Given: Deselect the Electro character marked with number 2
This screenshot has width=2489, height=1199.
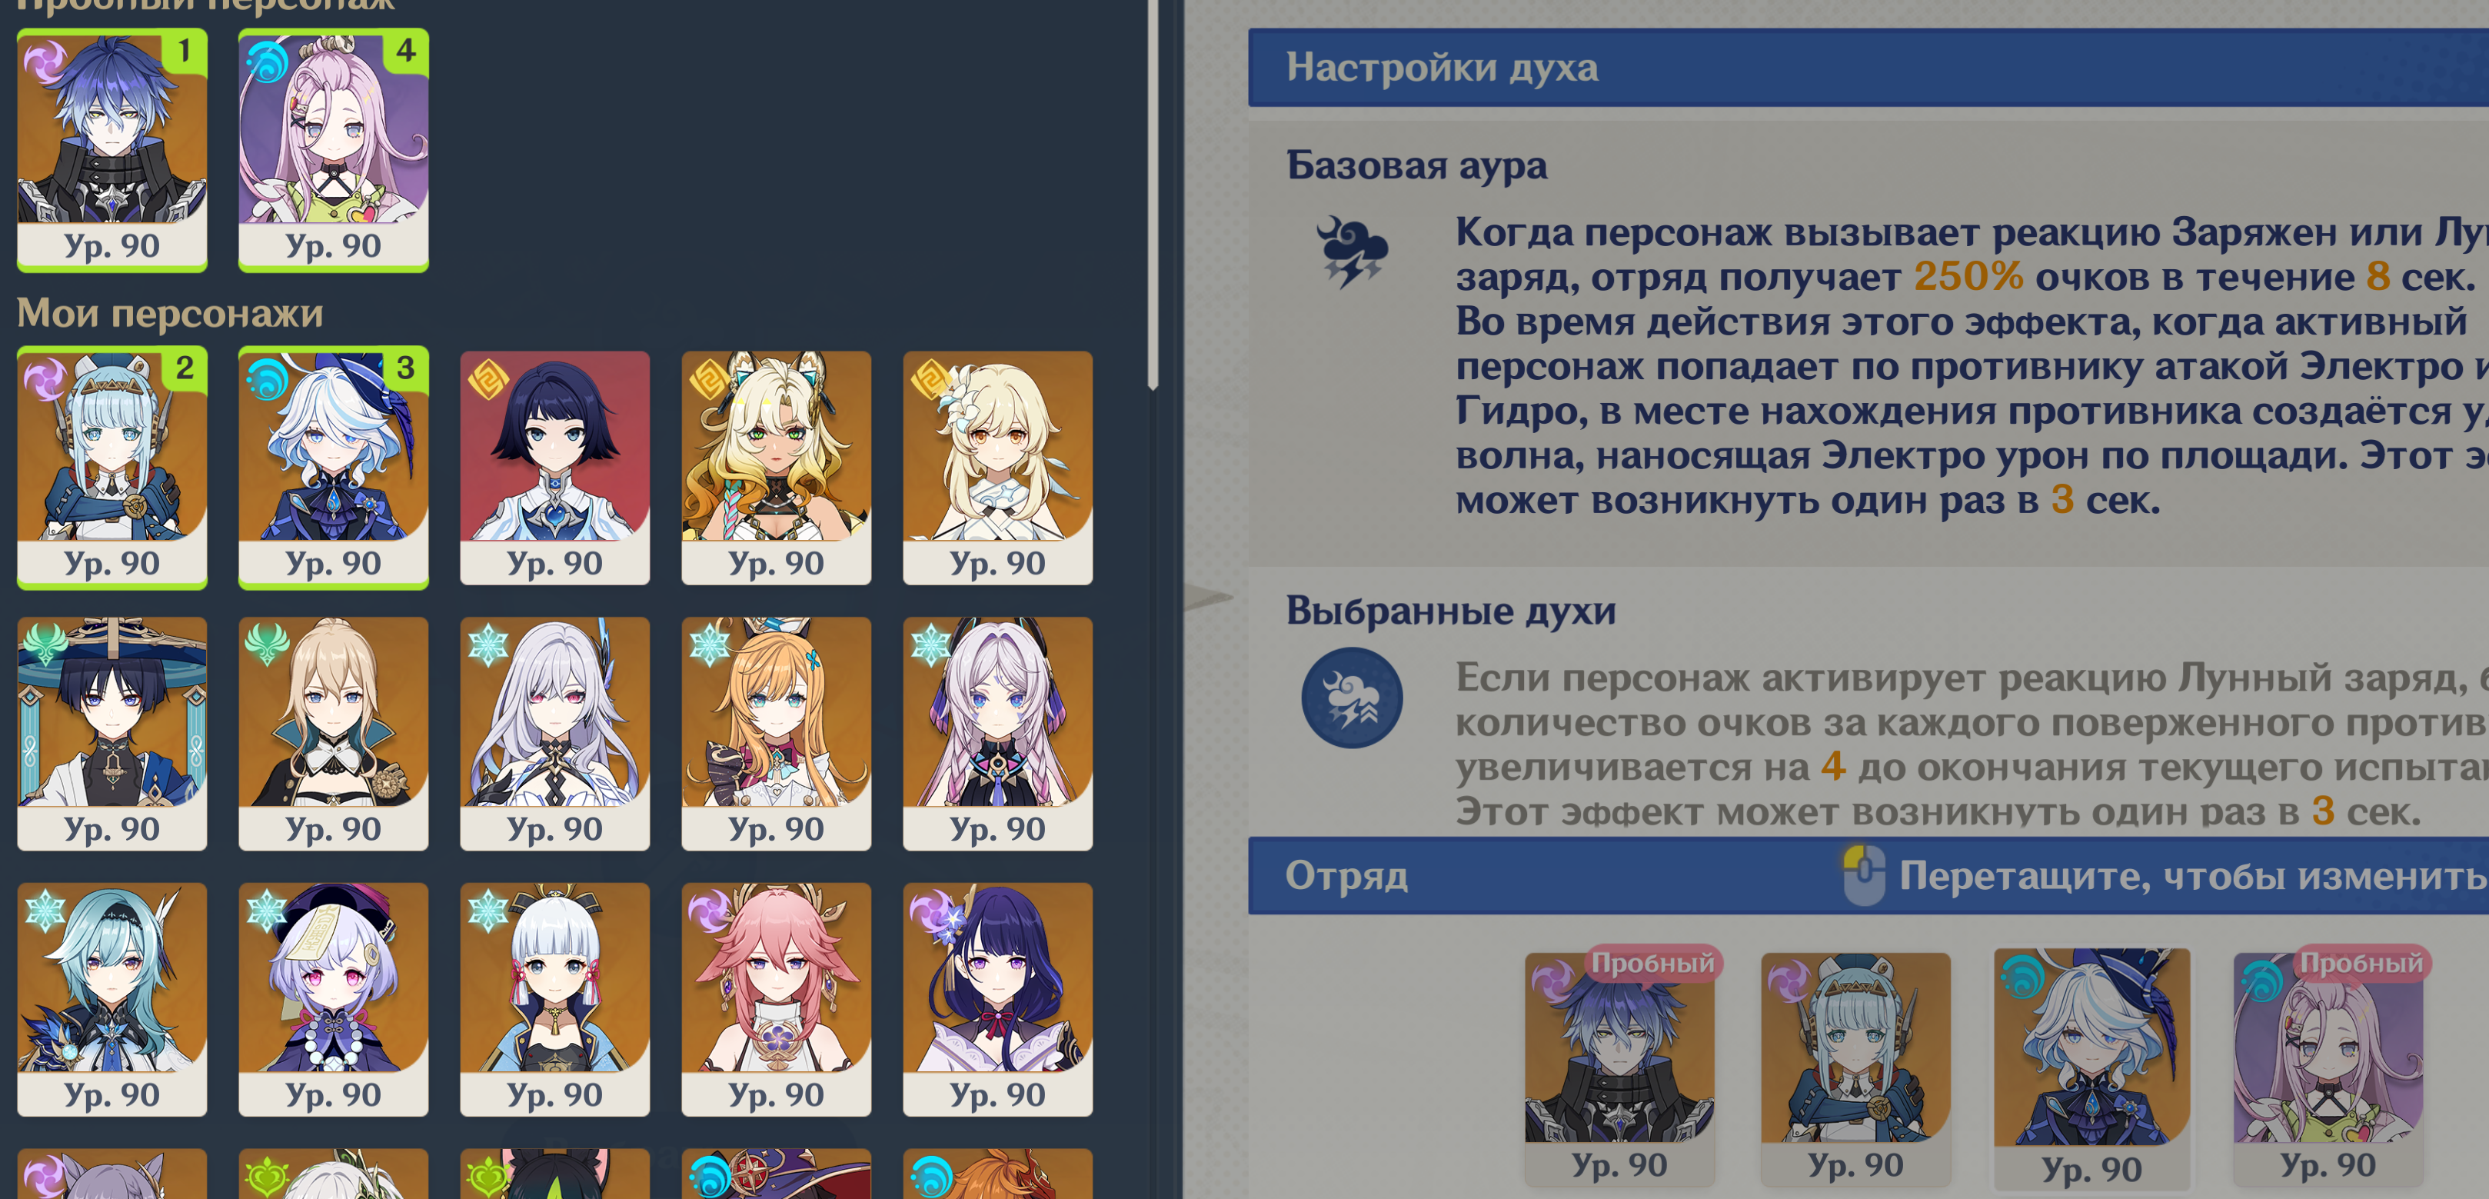Looking at the screenshot, I should click(x=112, y=468).
